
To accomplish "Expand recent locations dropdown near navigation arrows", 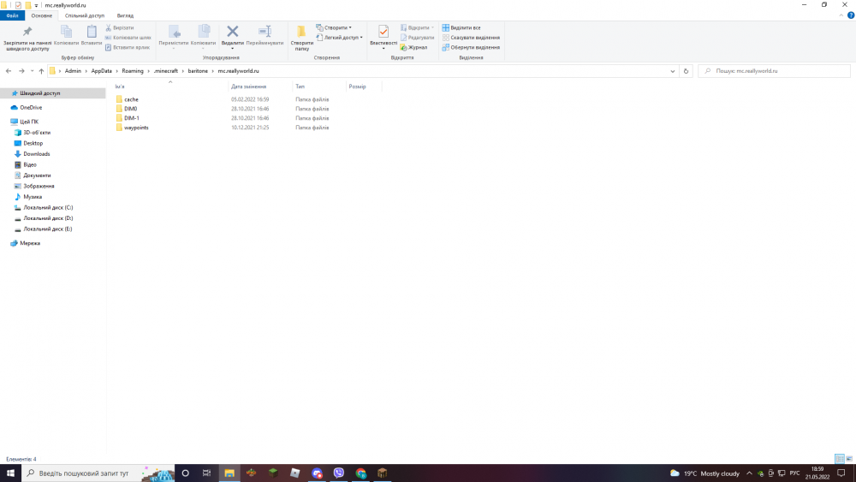I will pos(33,71).
